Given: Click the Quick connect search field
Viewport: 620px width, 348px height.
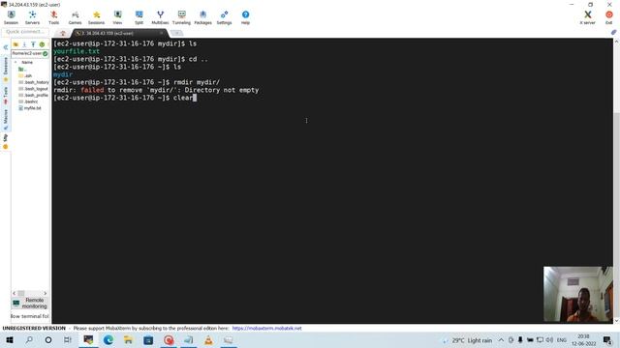Looking at the screenshot, I should tap(25, 32).
